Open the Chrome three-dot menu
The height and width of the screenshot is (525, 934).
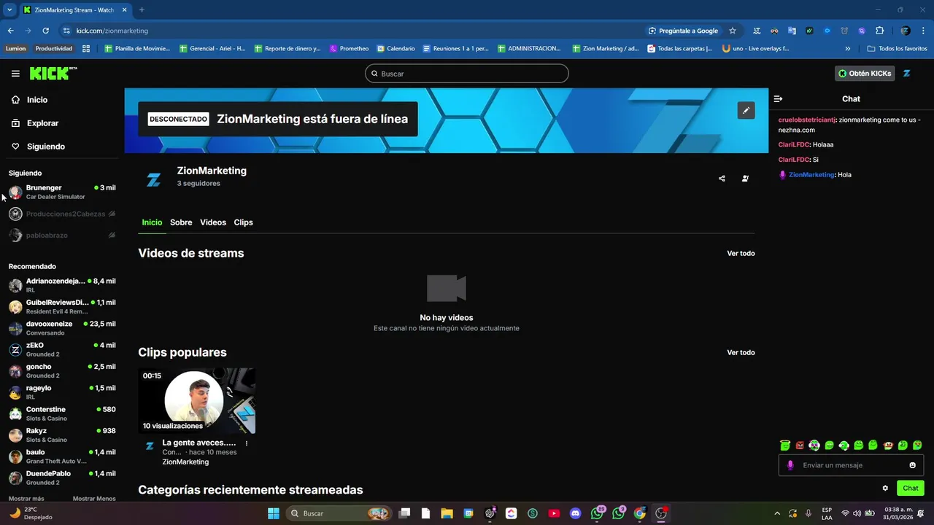pyautogui.click(x=924, y=31)
